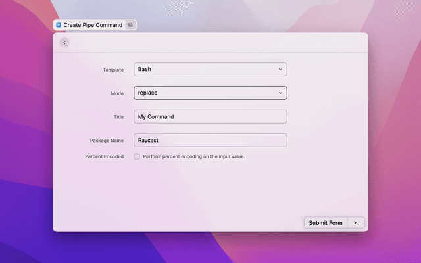Go back using the chevron button
421x263 pixels.
pos(64,43)
